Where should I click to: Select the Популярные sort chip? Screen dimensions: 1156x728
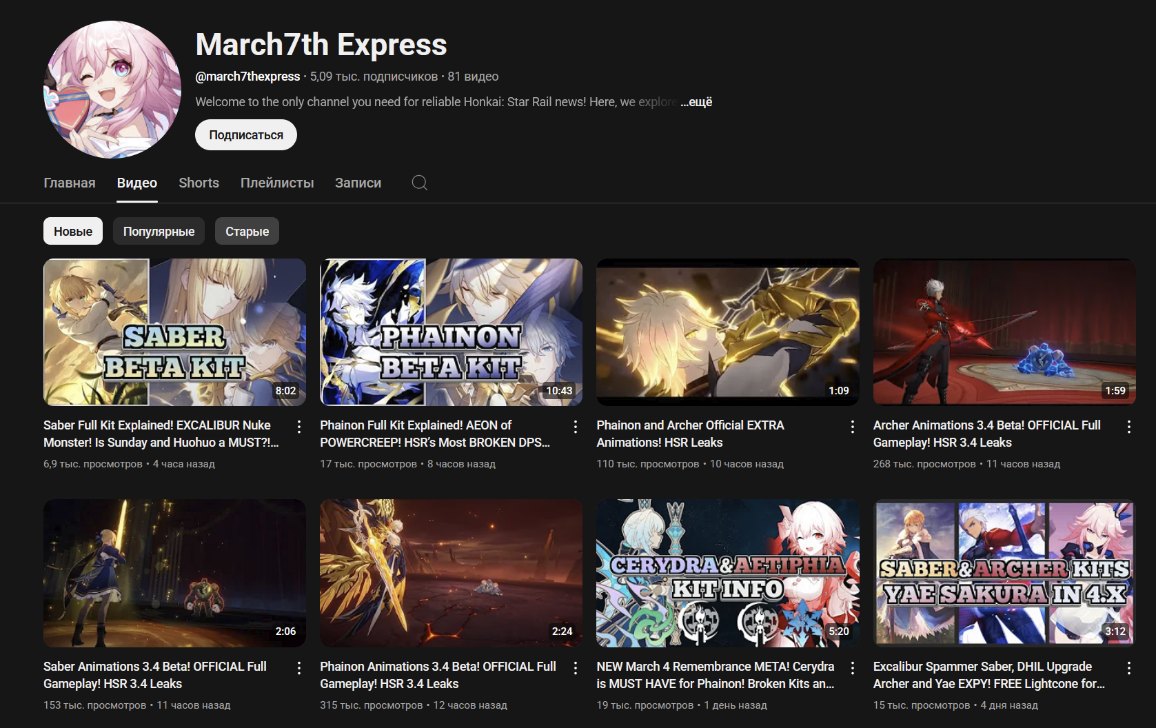[x=159, y=231]
